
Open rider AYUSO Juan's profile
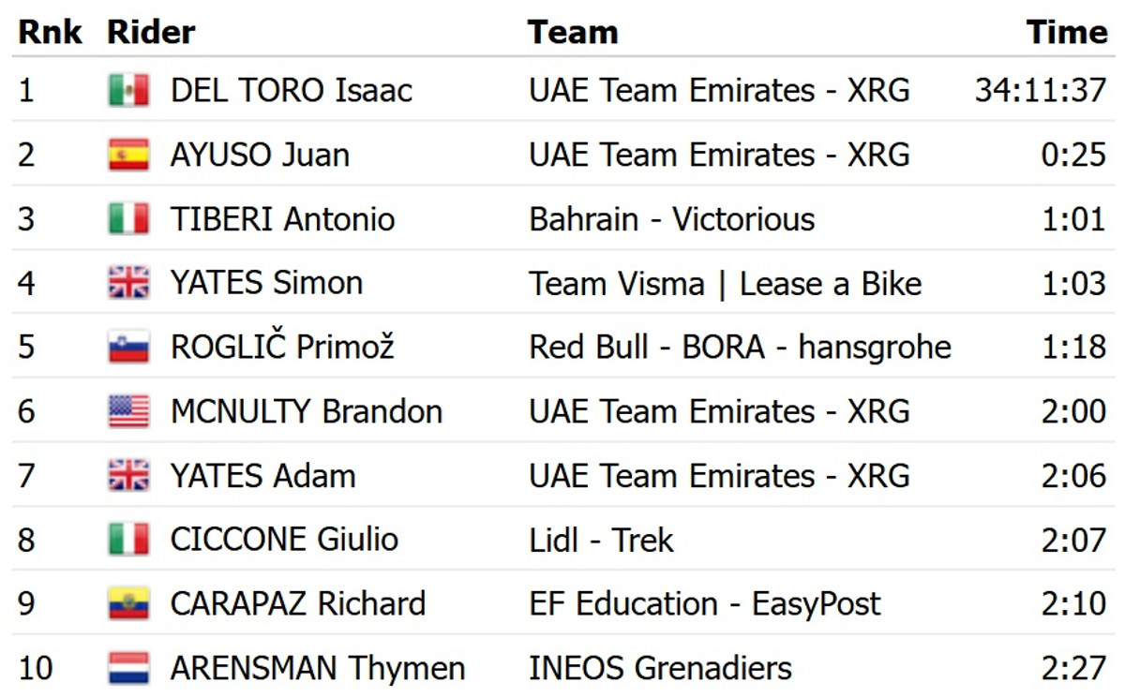click(x=260, y=155)
